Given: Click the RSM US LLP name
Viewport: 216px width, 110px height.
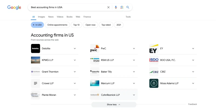Looking at the screenshot, I should [107, 60].
